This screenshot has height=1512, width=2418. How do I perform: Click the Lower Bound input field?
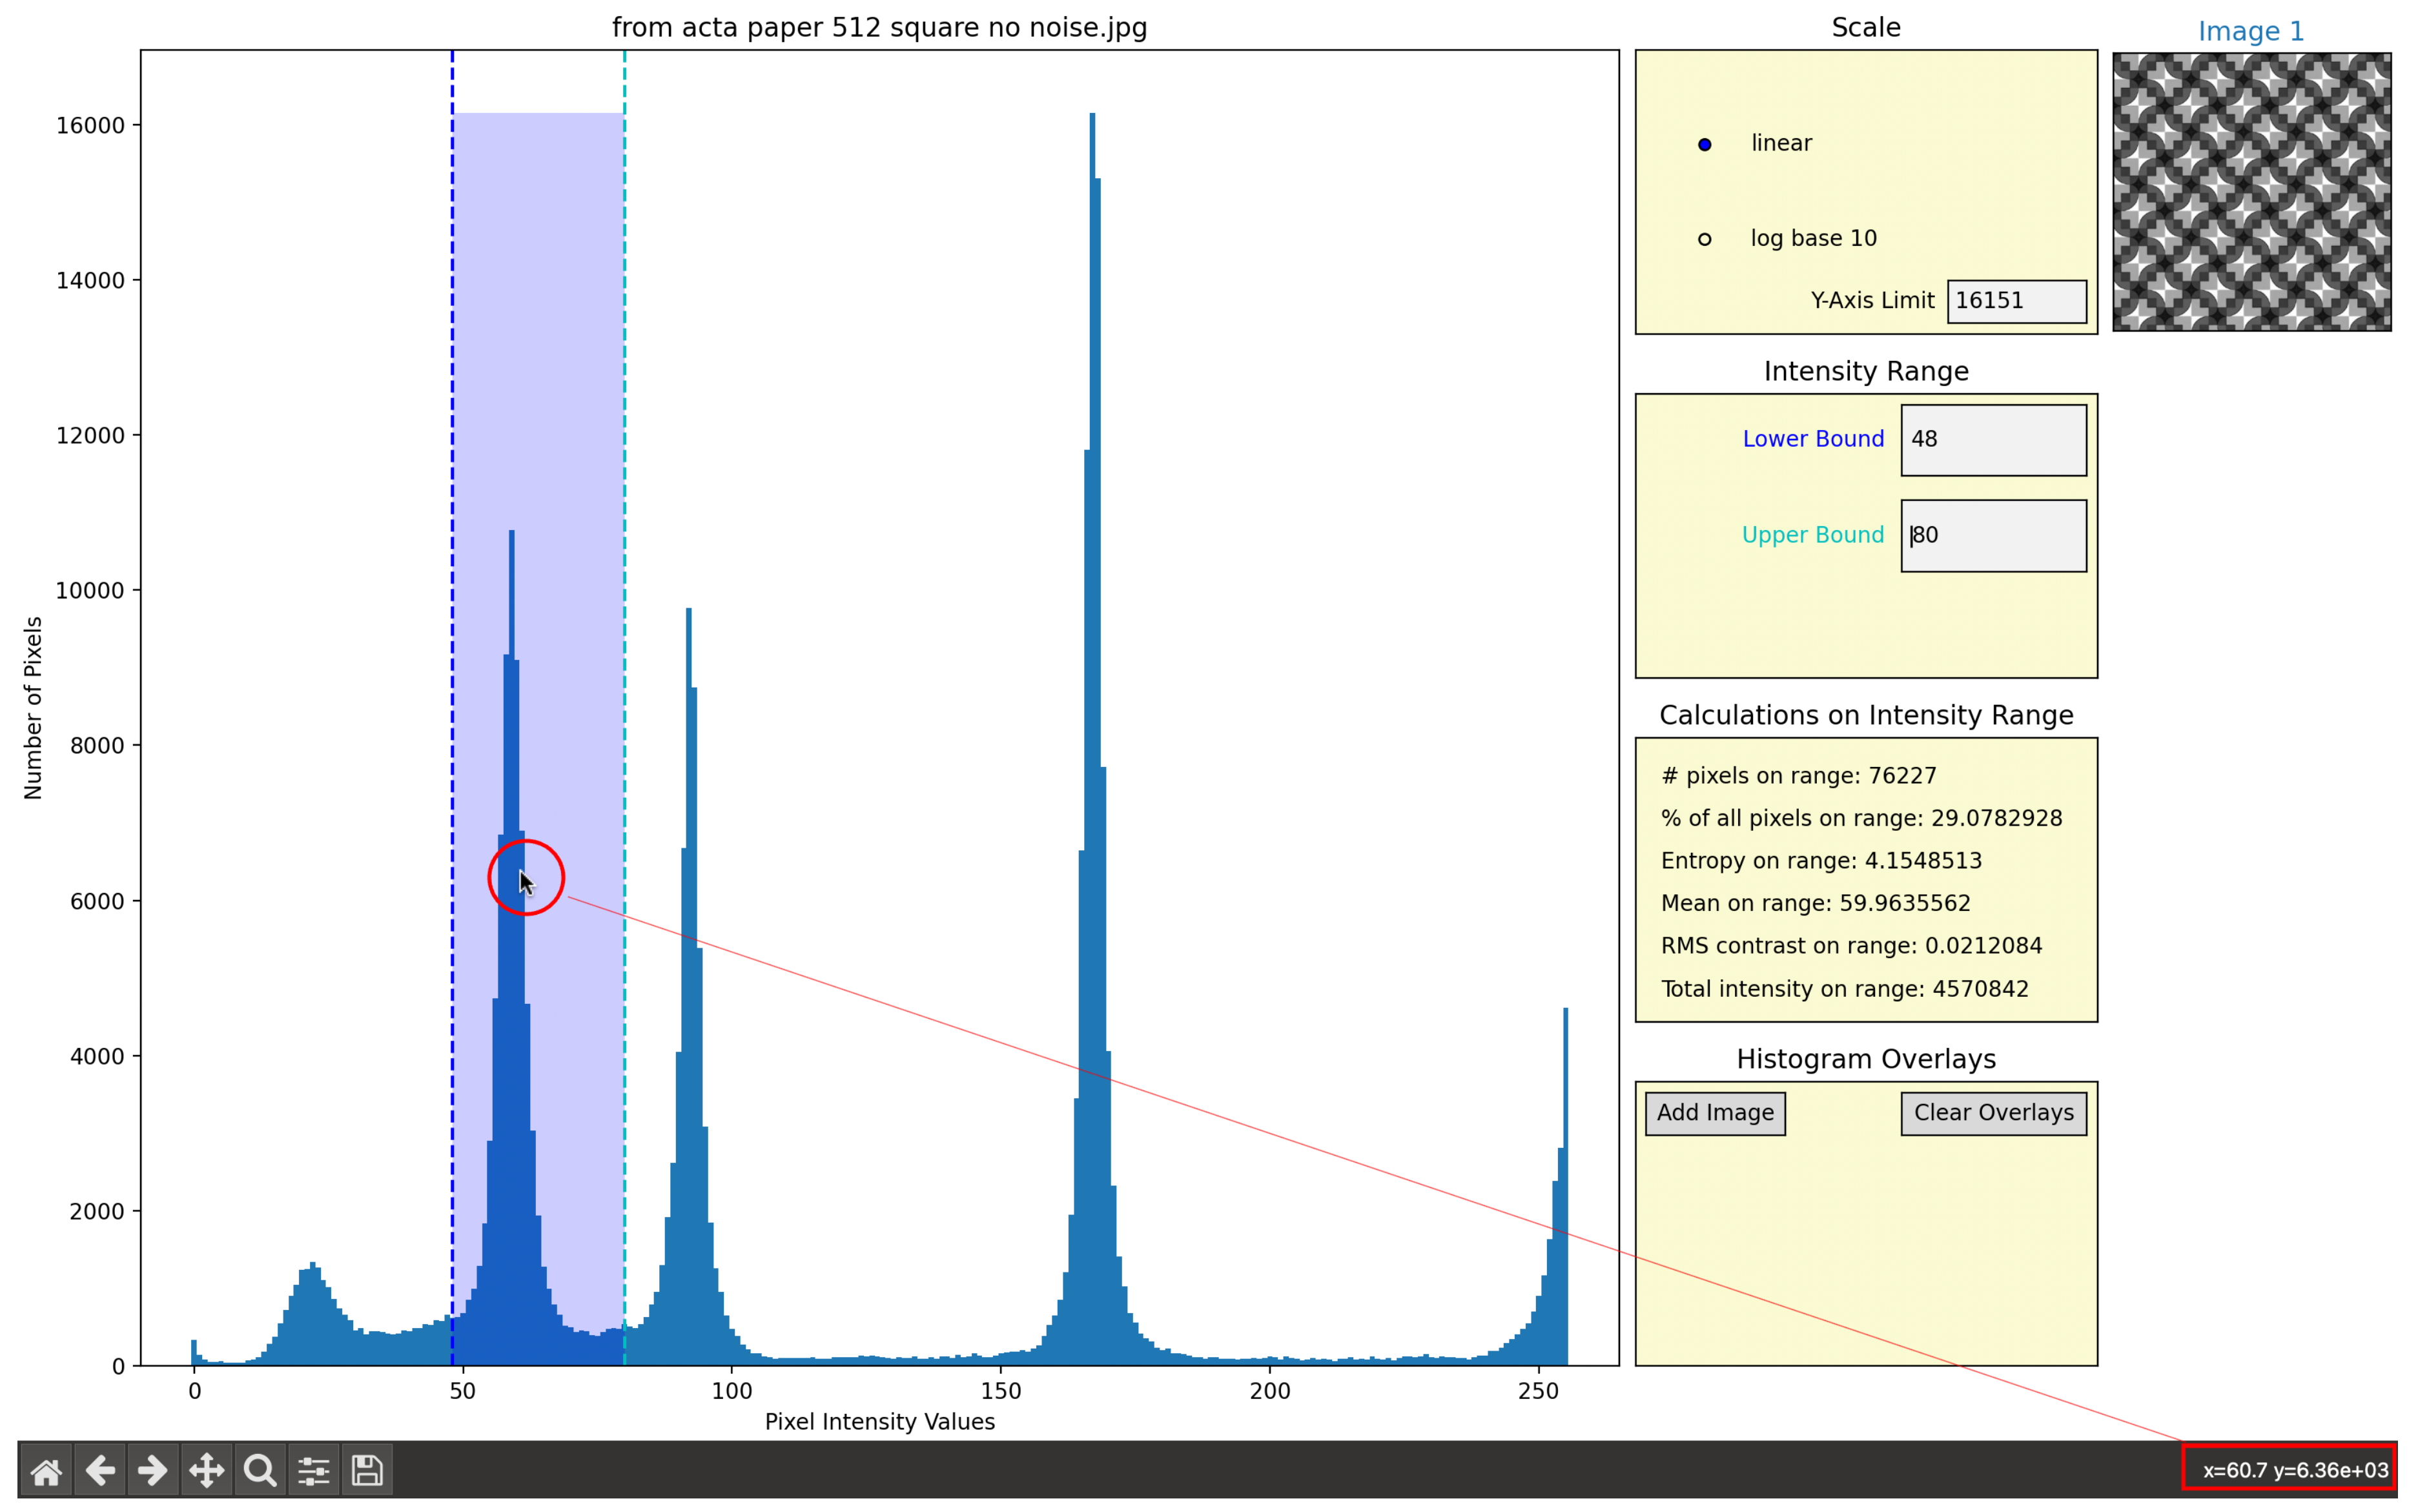point(1993,440)
